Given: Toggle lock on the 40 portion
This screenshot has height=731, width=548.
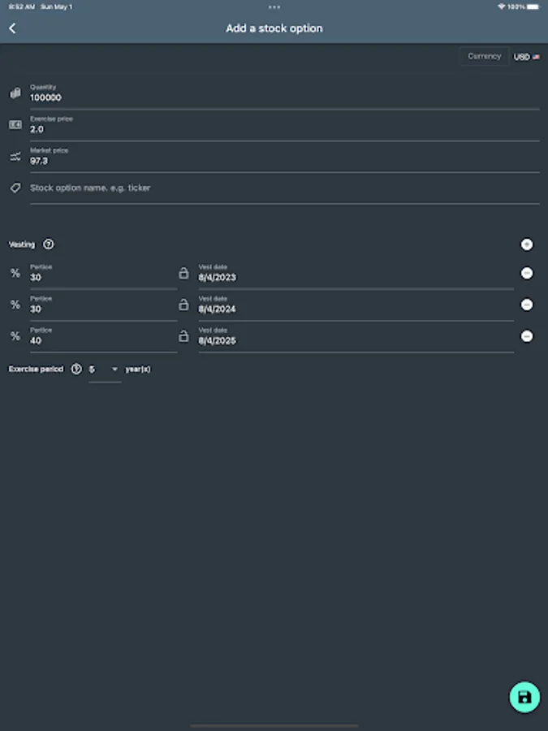Looking at the screenshot, I should click(x=183, y=336).
